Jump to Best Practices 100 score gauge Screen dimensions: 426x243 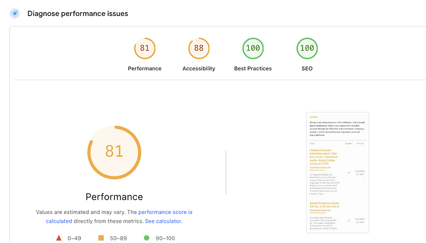[253, 48]
